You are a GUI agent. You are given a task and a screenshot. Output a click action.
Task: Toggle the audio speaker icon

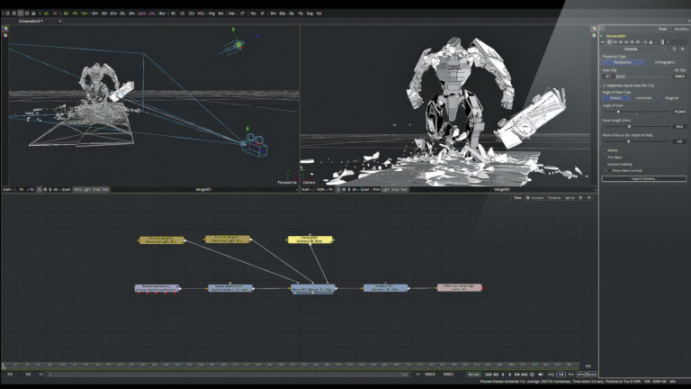[541, 375]
